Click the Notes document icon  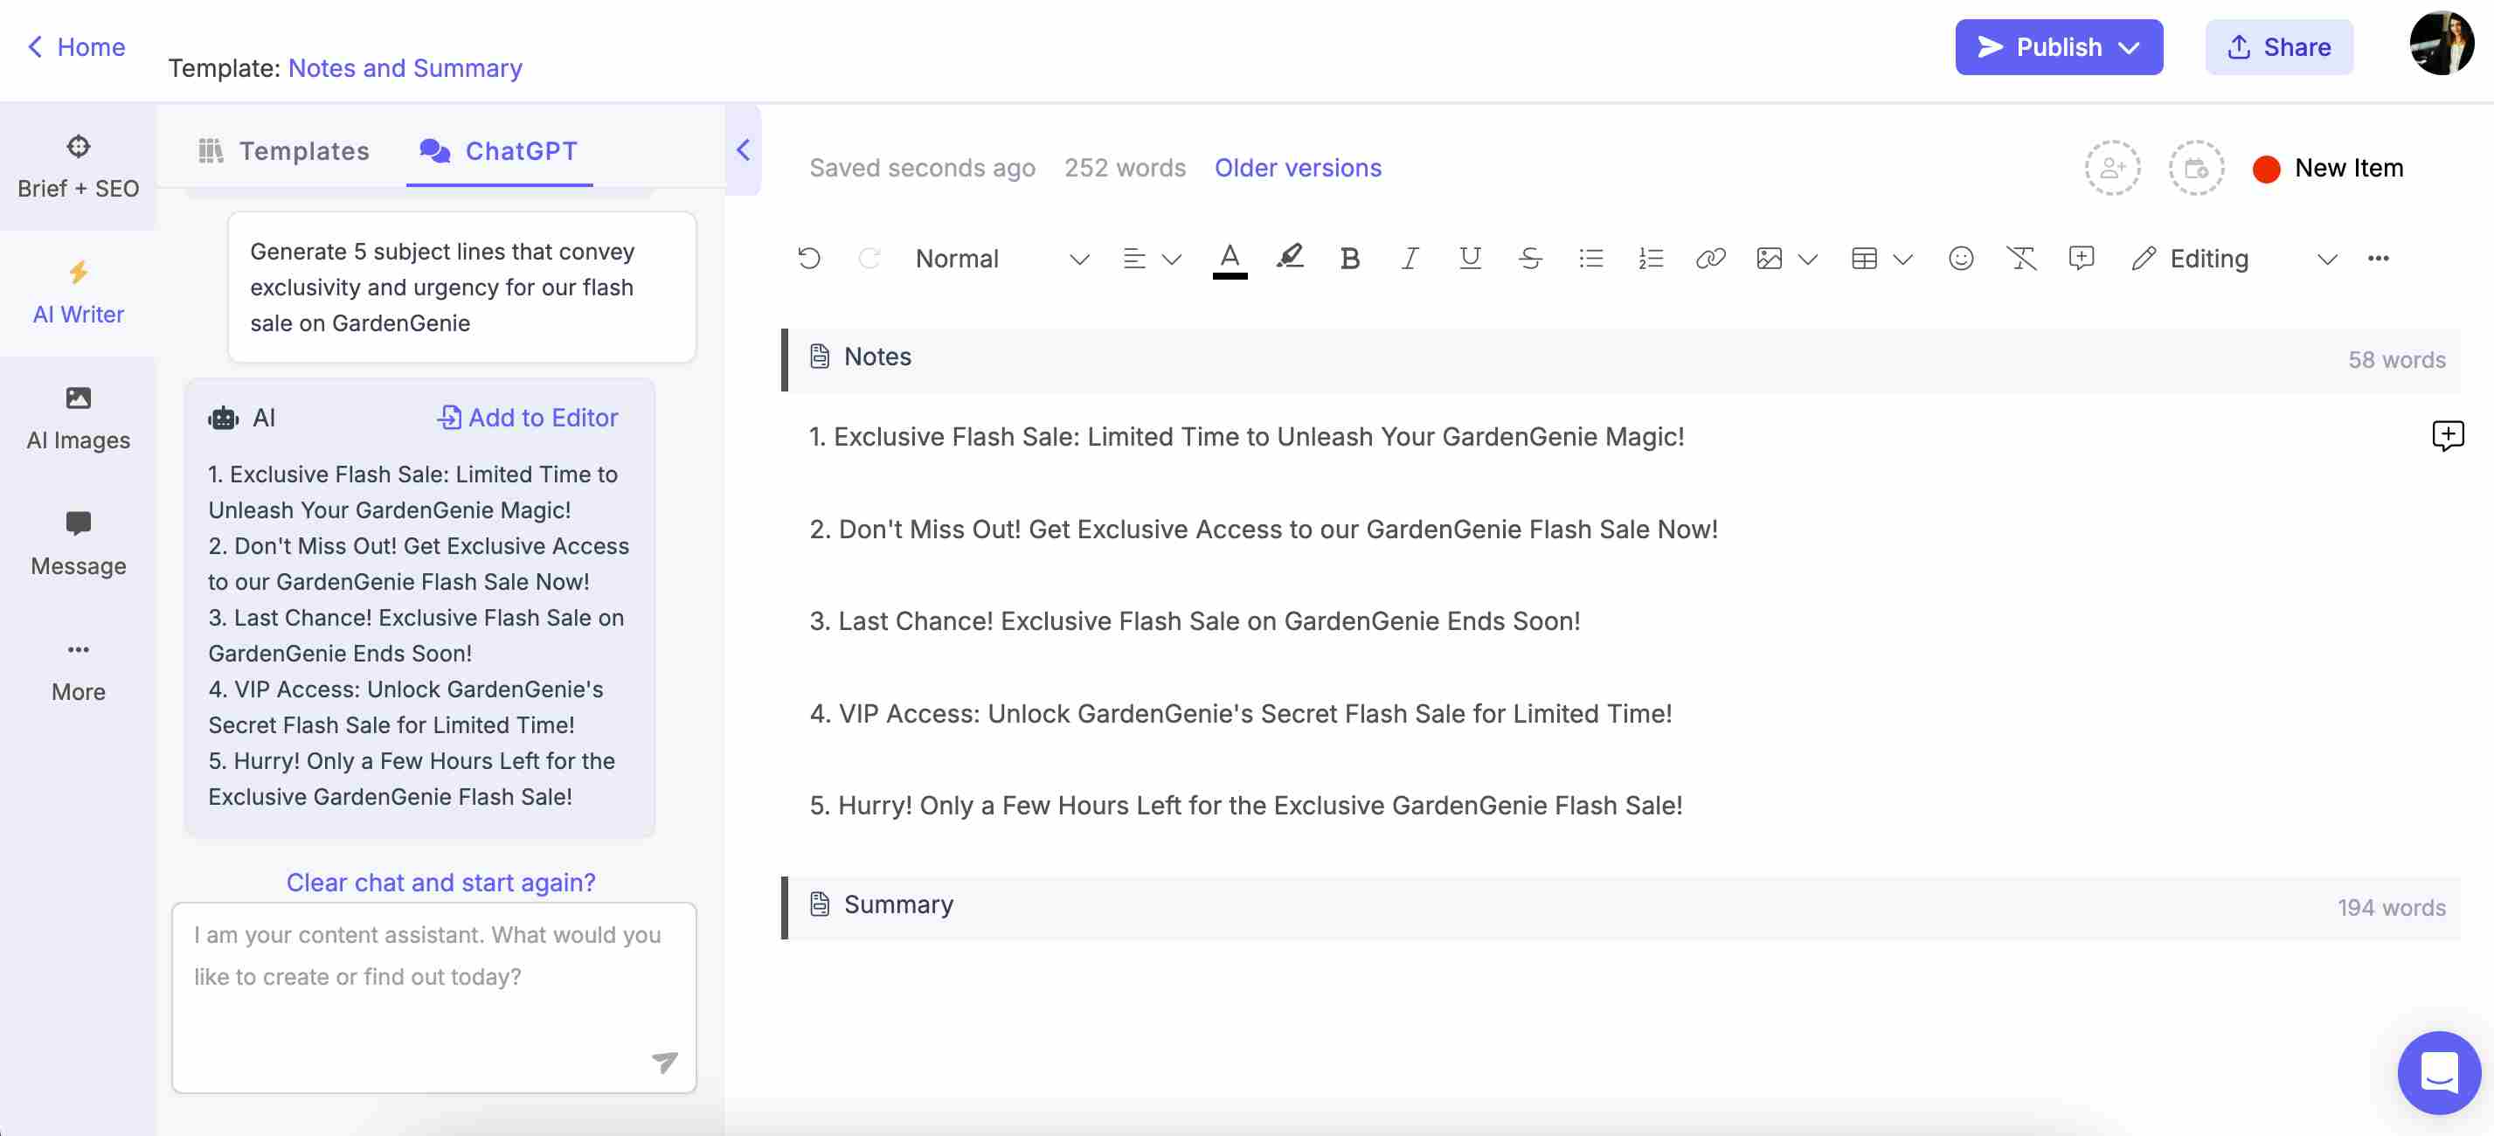tap(819, 357)
